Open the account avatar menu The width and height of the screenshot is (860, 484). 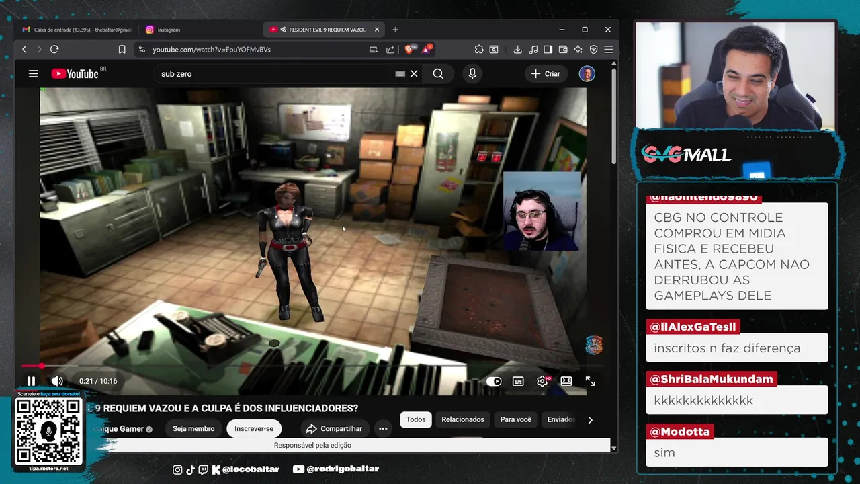pos(587,74)
